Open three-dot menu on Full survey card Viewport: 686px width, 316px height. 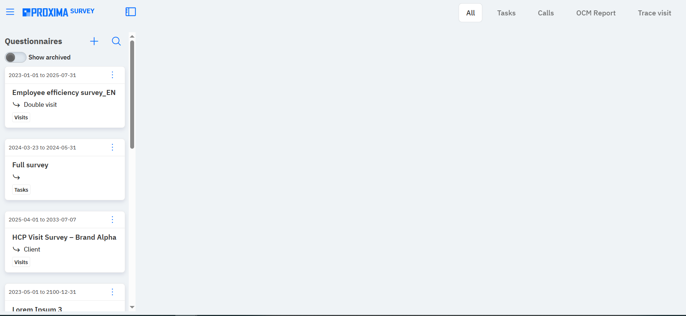pyautogui.click(x=112, y=147)
